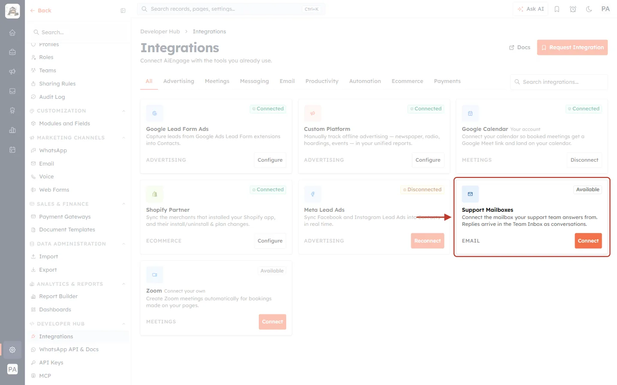Open the calendar icon in left rail
The image size is (617, 385).
pos(12,150)
